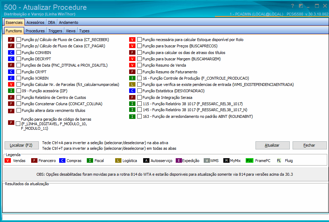Click the WMS W legend icon
The width and height of the screenshot is (329, 222).
point(207,161)
